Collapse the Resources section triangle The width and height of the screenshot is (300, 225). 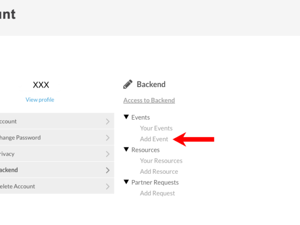(x=126, y=150)
